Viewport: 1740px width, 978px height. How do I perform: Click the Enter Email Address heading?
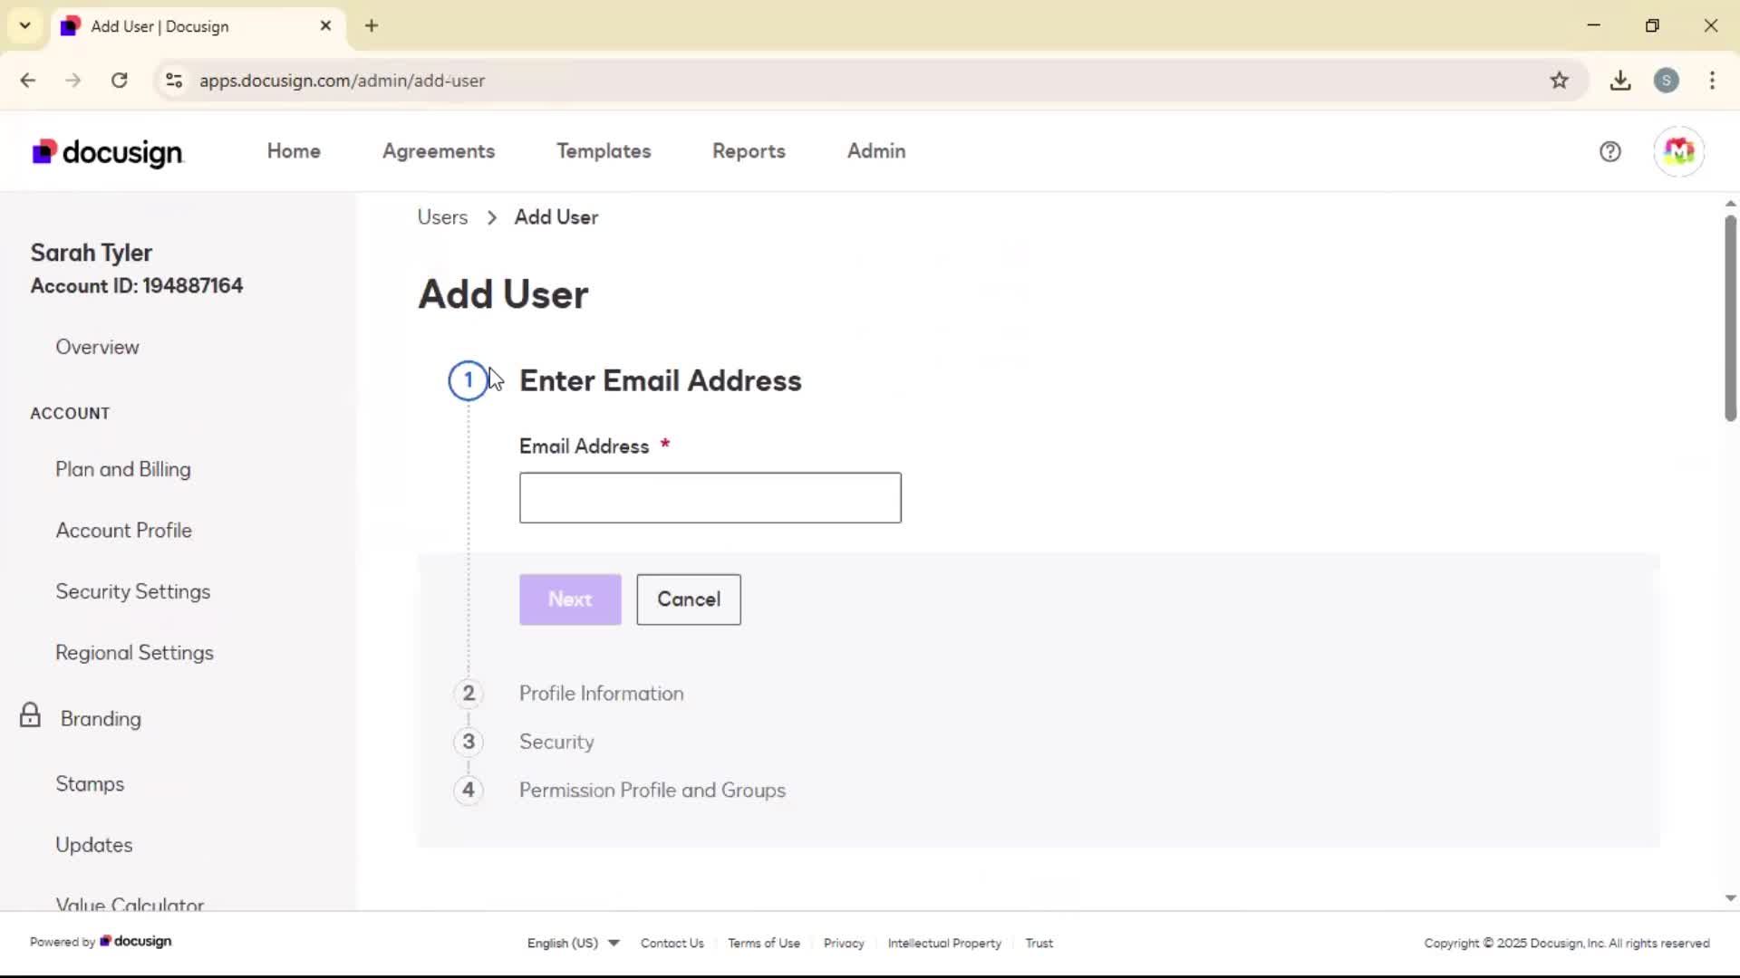click(661, 380)
